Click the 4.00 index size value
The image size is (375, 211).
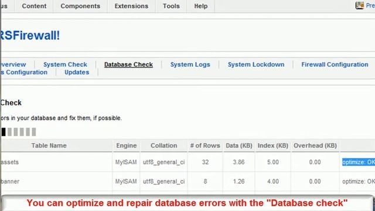point(273,181)
